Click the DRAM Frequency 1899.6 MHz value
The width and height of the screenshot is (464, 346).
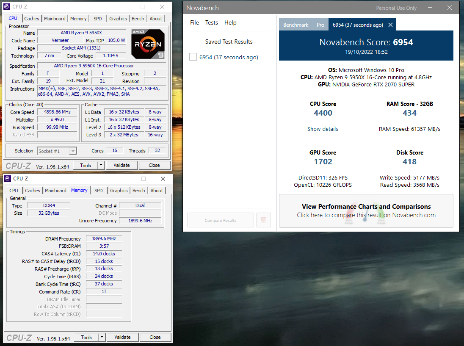click(x=104, y=238)
